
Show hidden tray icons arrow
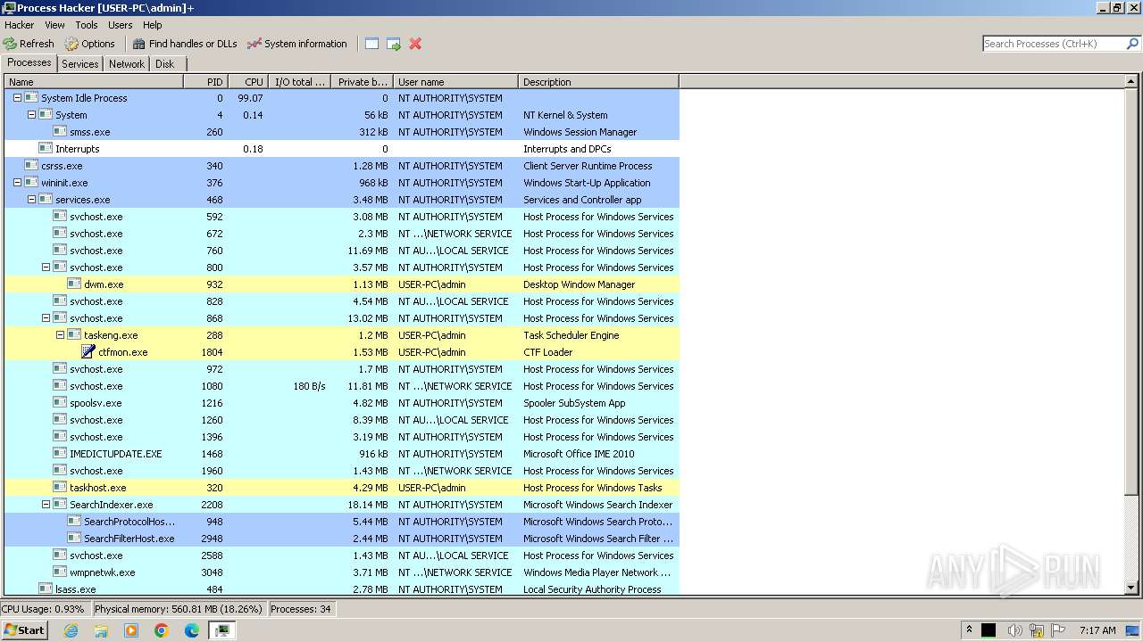[969, 630]
